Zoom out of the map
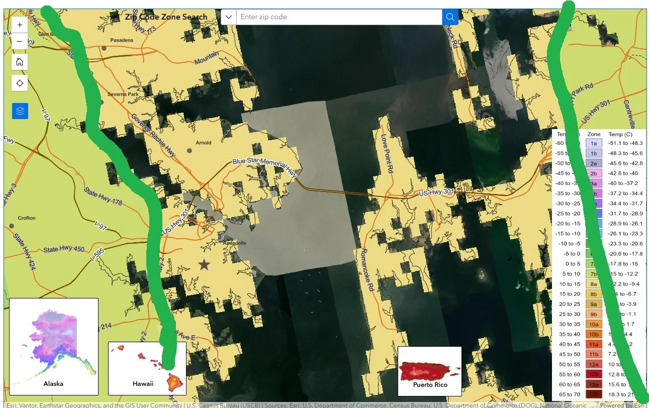Image resolution: width=649 pixels, height=408 pixels. click(20, 41)
